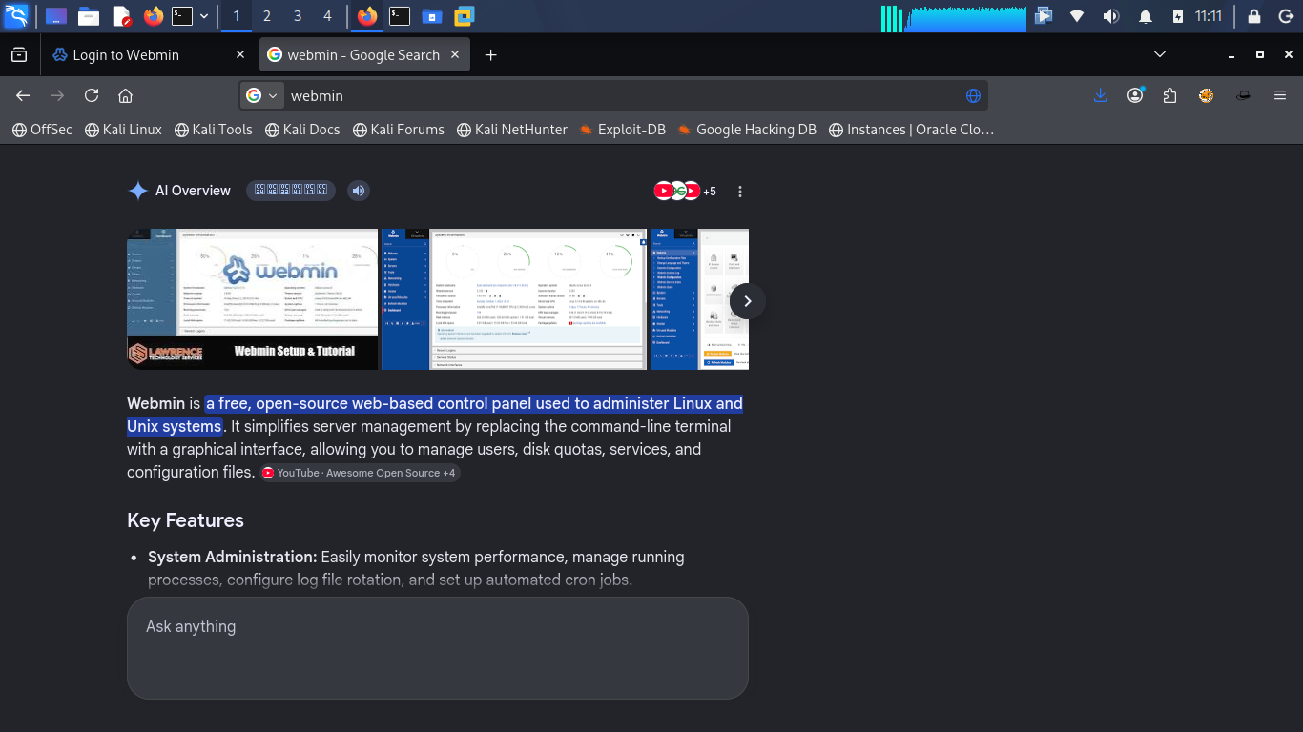1303x732 pixels.
Task: Open the 11:11 clock
Action: click(1209, 16)
